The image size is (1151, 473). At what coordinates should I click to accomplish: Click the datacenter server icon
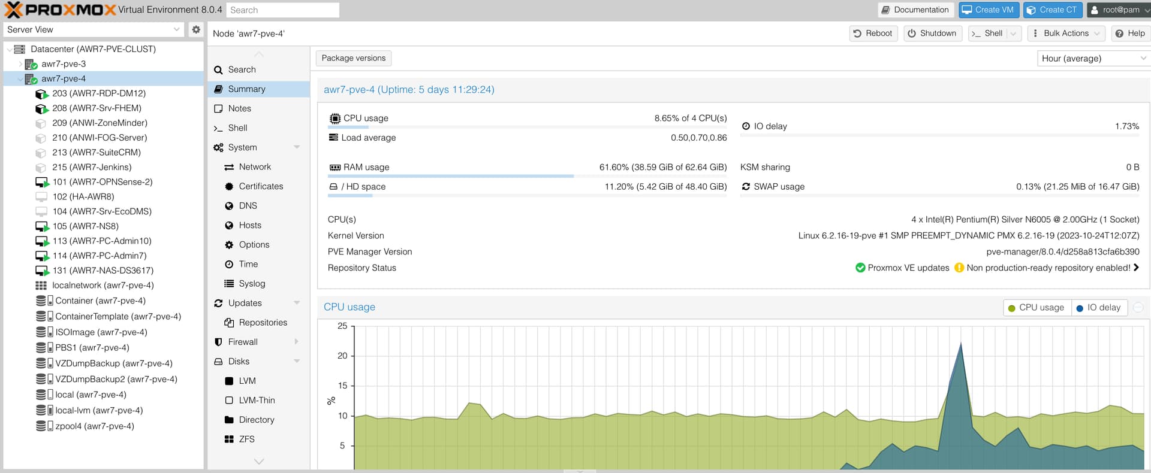click(x=19, y=49)
